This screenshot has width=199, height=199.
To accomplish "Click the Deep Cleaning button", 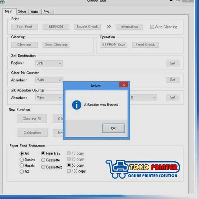I will tap(56, 45).
